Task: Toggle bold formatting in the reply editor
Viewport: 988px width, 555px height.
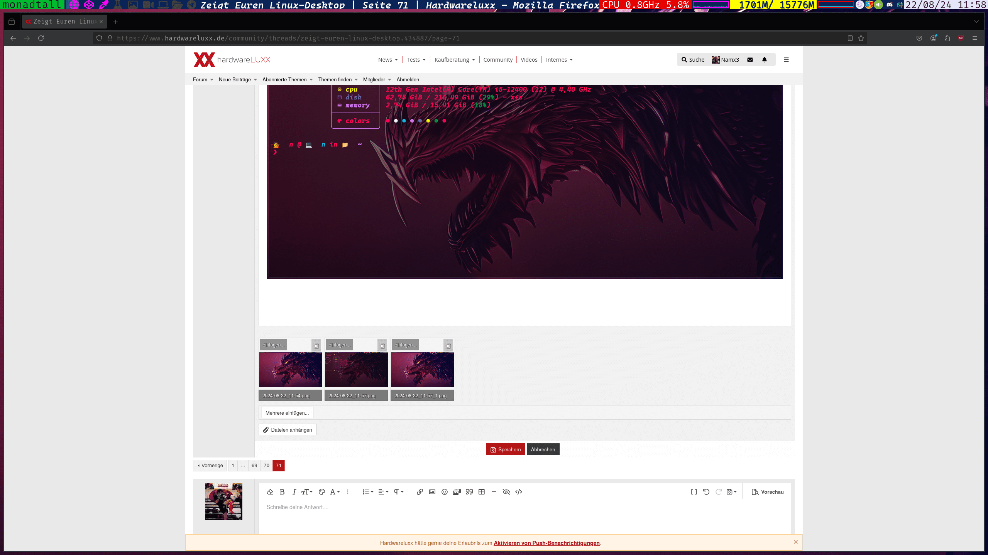Action: point(282,492)
